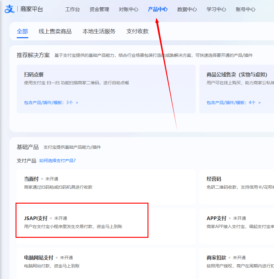The height and width of the screenshot is (279, 274).
Task: Open the 当面付 product card
Action: coord(106,187)
